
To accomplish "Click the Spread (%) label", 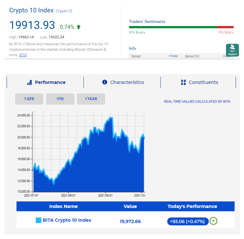I will pos(192,56).
